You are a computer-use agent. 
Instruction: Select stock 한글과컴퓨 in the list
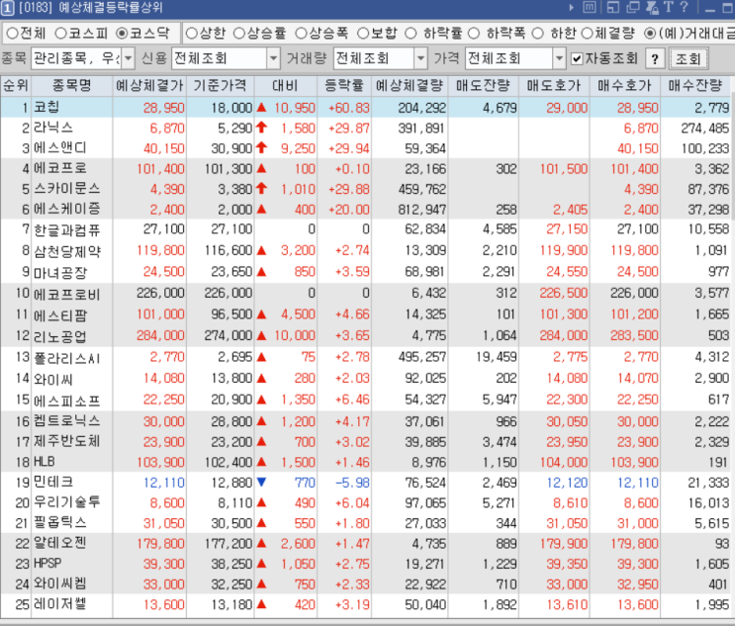(x=67, y=230)
